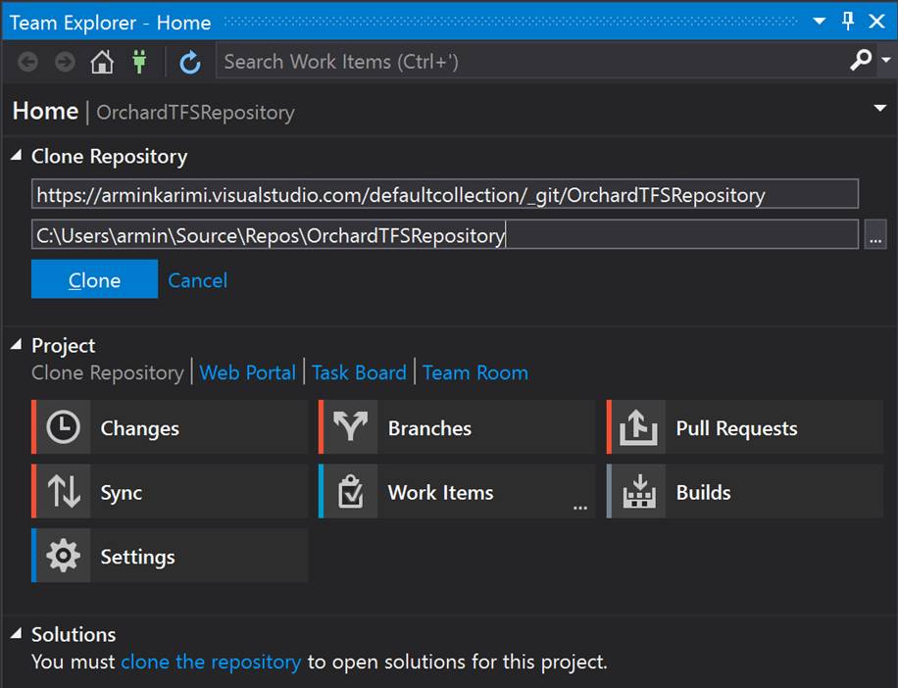898x688 pixels.
Task: Open Connect to Team Projects
Action: 139,61
